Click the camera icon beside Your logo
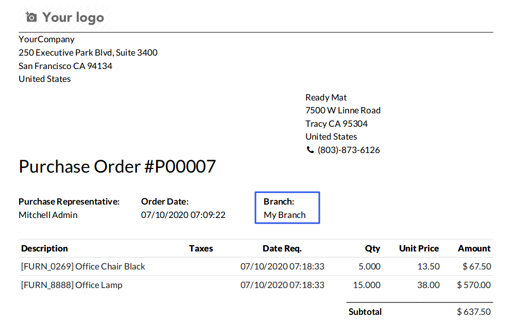Viewport: 515px width, 320px height. pos(31,17)
